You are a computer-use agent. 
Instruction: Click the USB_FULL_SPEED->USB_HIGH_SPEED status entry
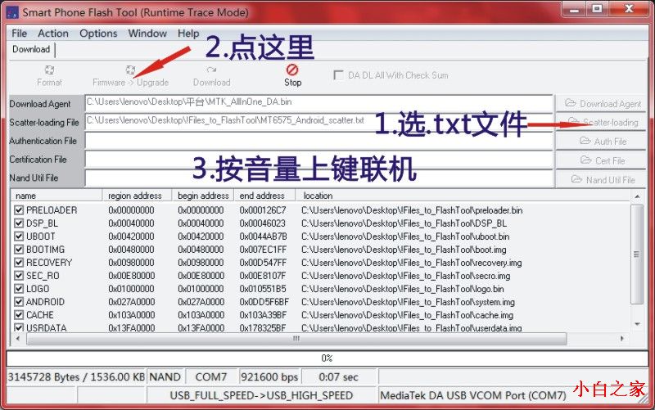click(261, 395)
